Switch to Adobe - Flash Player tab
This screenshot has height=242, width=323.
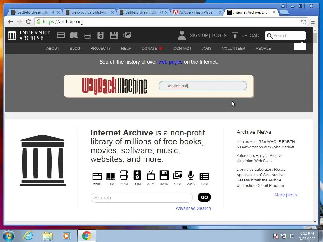click(197, 12)
